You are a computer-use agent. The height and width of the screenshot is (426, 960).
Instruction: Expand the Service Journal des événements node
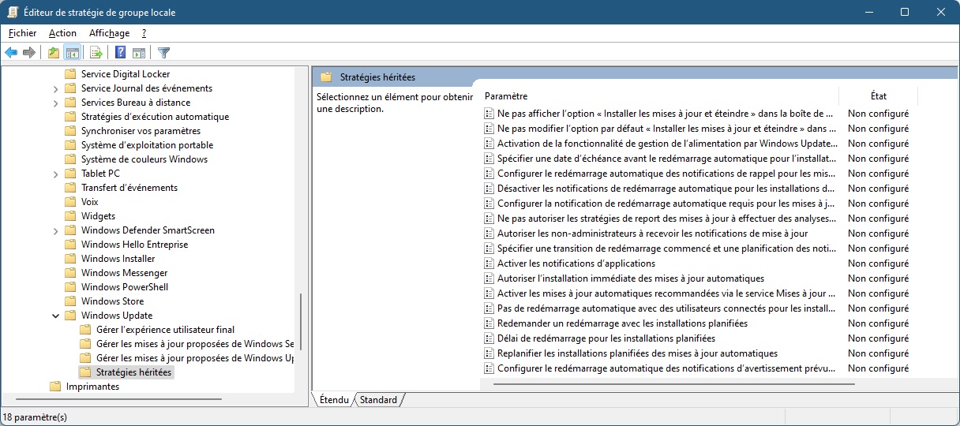55,88
